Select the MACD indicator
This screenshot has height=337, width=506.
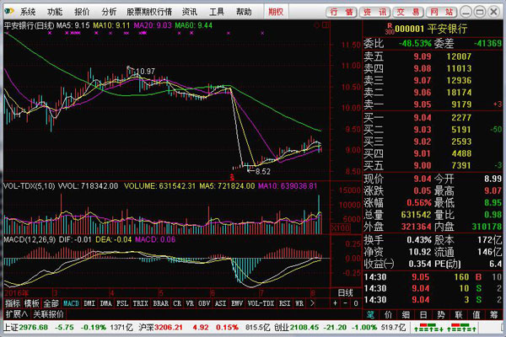tap(71, 303)
